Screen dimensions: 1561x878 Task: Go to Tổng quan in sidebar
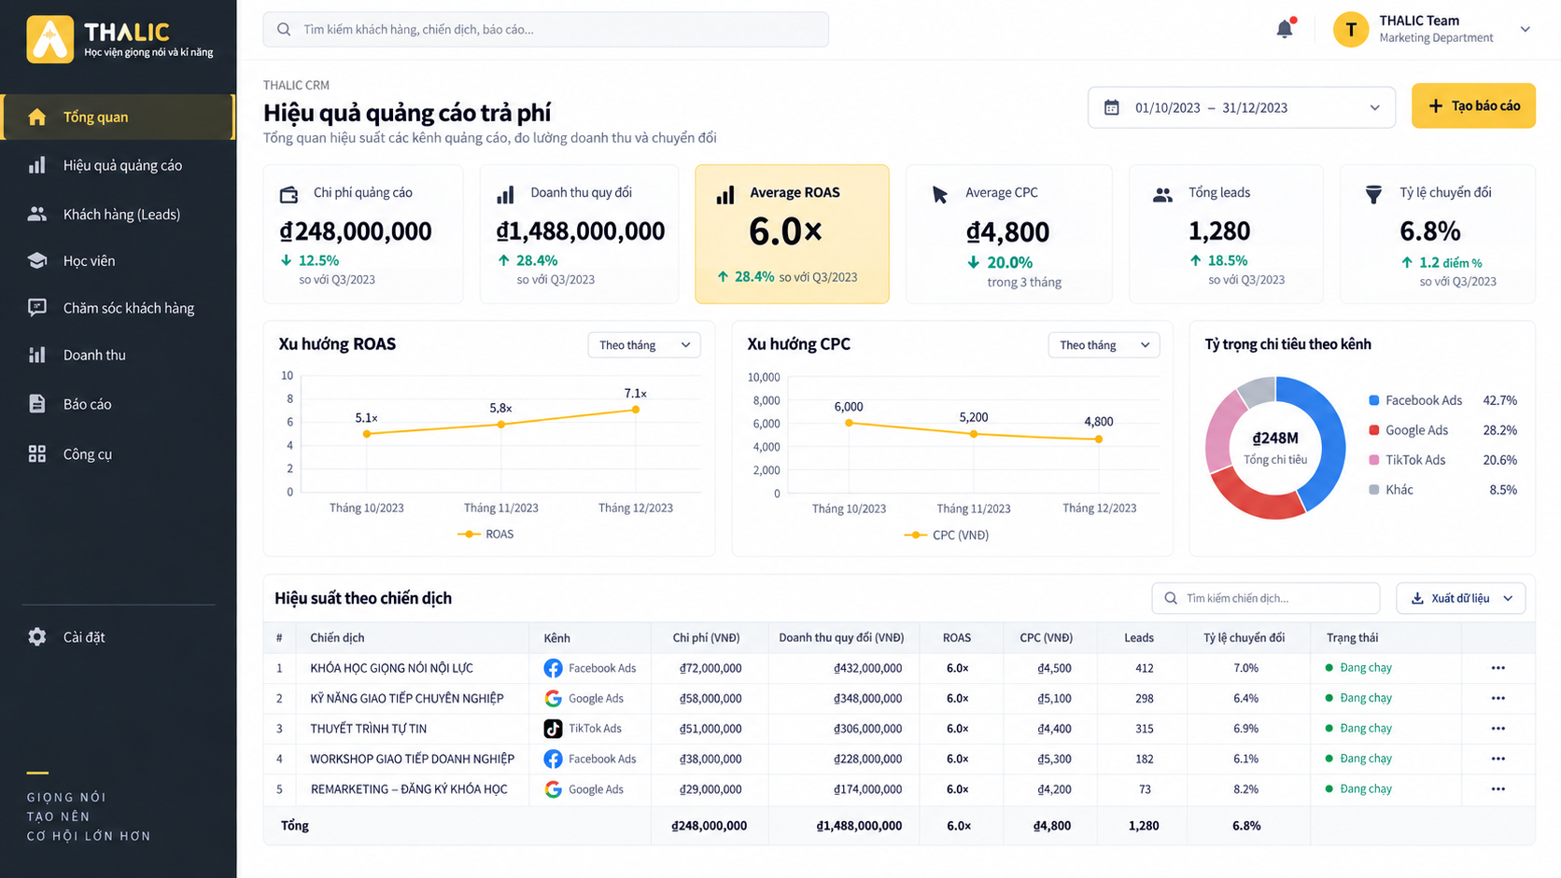point(118,117)
